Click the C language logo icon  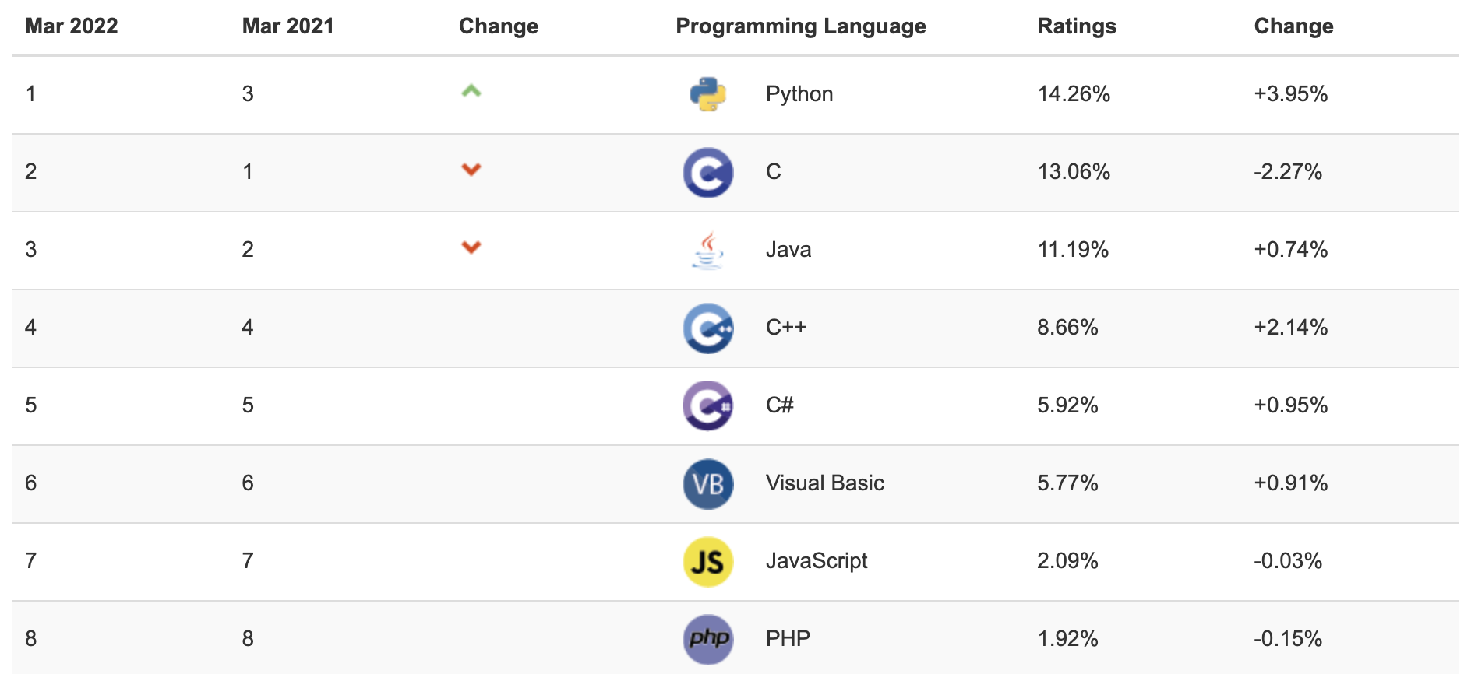pos(707,172)
